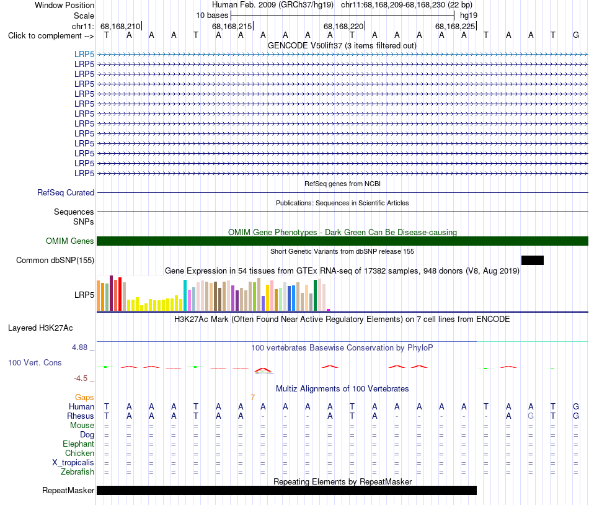
Task: Click the GTEx LRP5 label beside bar chart
Action: pos(84,295)
